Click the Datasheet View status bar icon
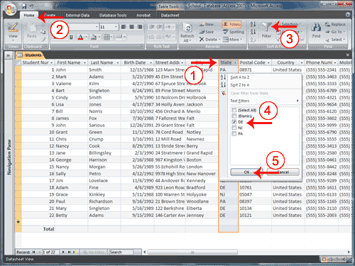 [x=324, y=260]
